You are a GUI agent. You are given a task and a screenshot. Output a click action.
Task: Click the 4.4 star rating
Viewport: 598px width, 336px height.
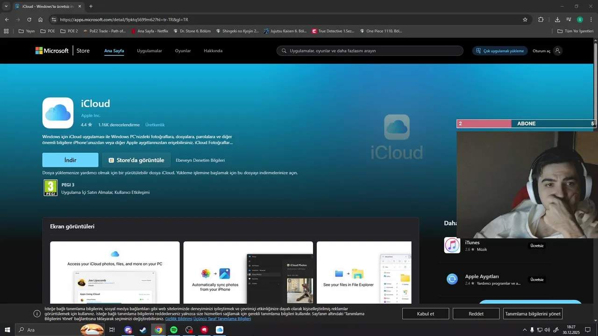pyautogui.click(x=86, y=125)
